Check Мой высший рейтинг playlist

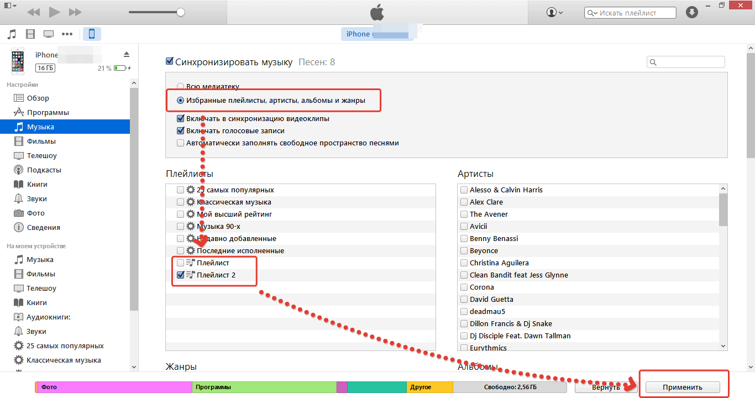[180, 214]
